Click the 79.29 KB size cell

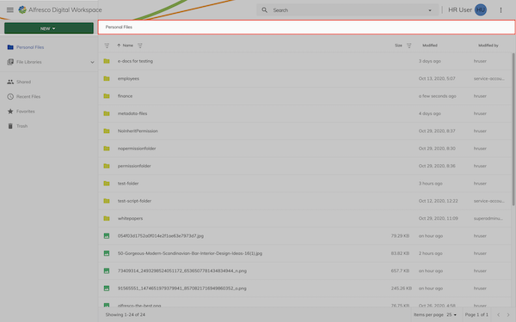point(400,236)
